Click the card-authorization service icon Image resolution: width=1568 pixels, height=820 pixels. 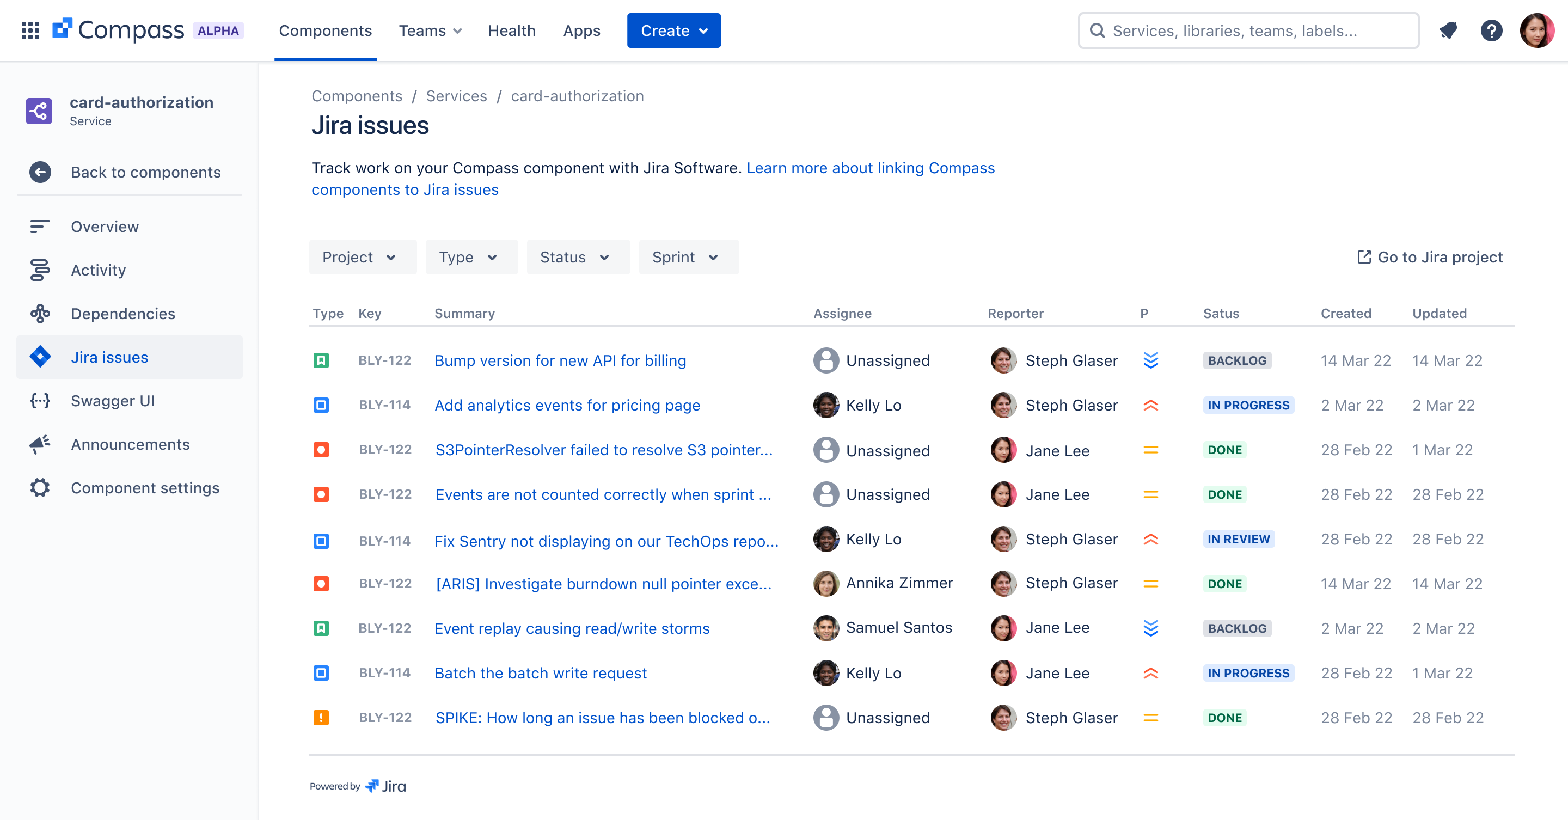click(39, 111)
